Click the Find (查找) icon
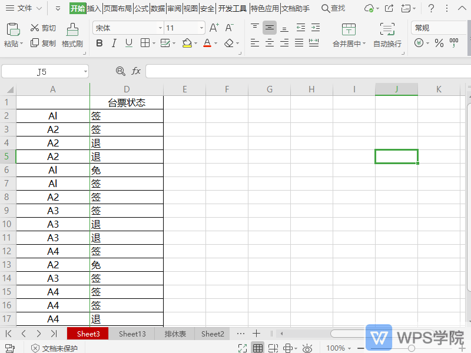The image size is (471, 353). click(333, 9)
